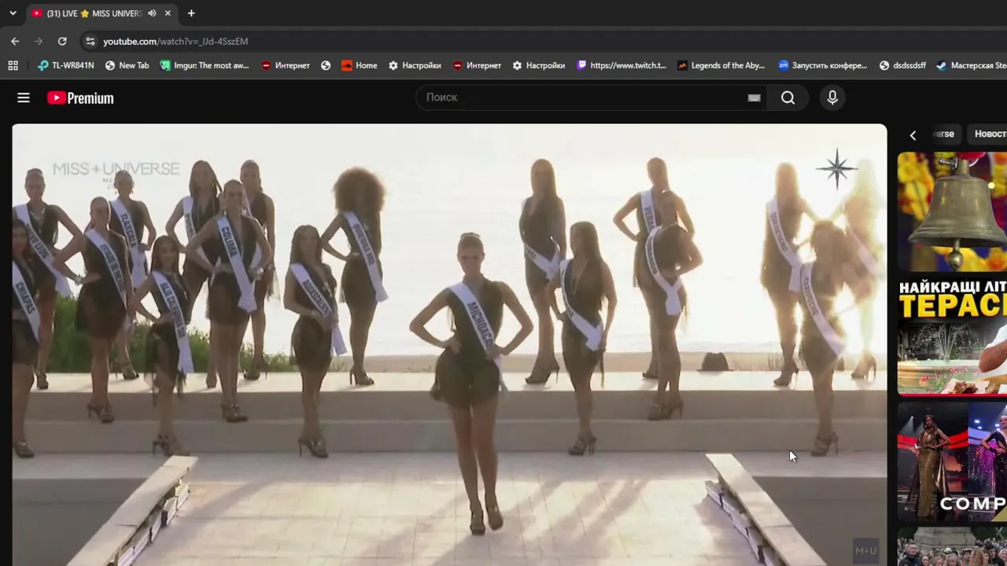This screenshot has width=1007, height=566.
Task: Go to YouTube Premium home via logo
Action: [80, 97]
